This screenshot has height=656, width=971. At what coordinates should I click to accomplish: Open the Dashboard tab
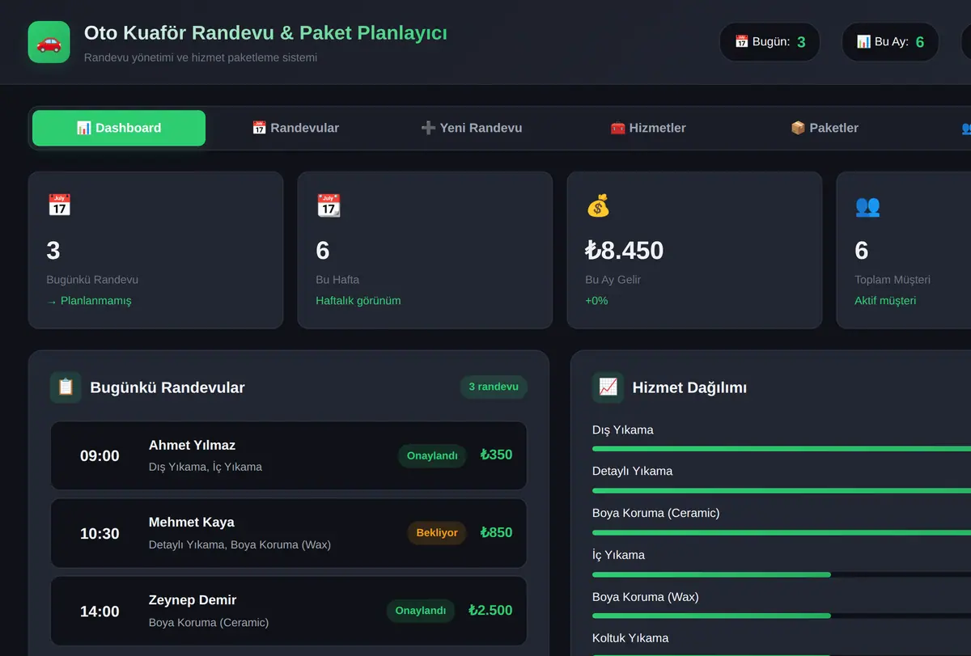(119, 128)
